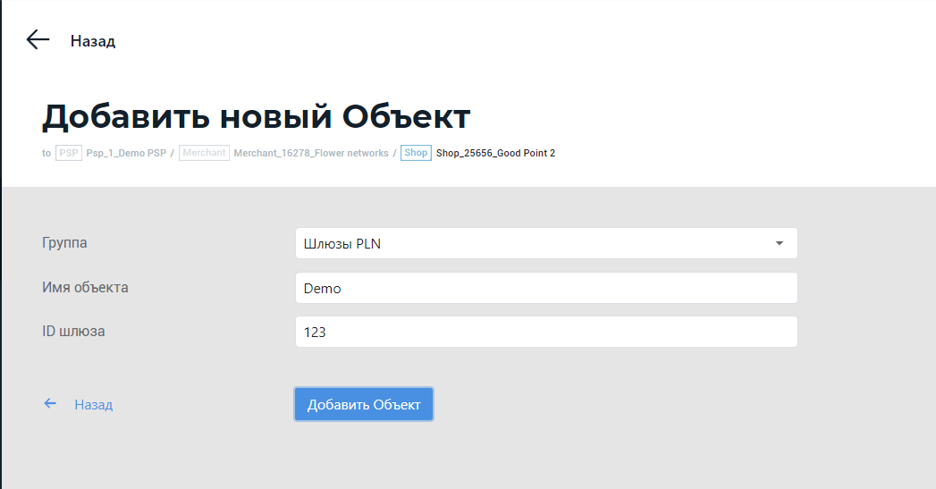Open the Psp_1_Demo PSP breadcrumb link
Viewport: 936px width, 489px height.
126,153
